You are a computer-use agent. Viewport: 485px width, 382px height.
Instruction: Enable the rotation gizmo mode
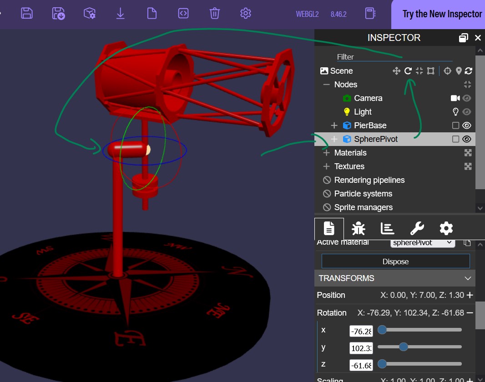(408, 71)
